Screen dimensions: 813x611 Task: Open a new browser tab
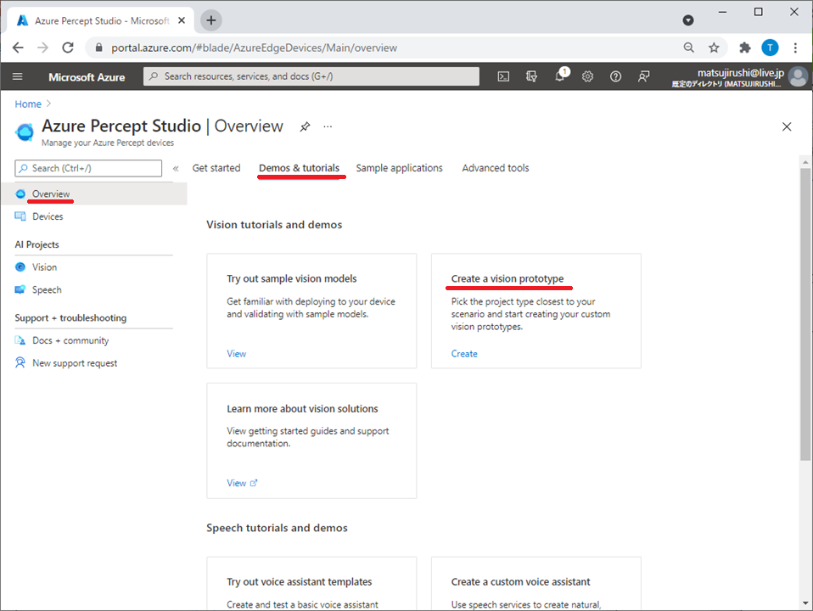211,20
